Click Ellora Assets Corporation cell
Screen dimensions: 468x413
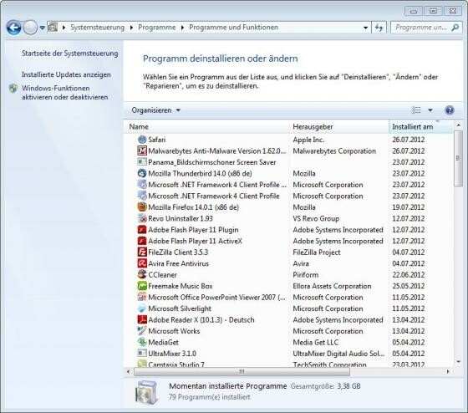pyautogui.click(x=332, y=286)
